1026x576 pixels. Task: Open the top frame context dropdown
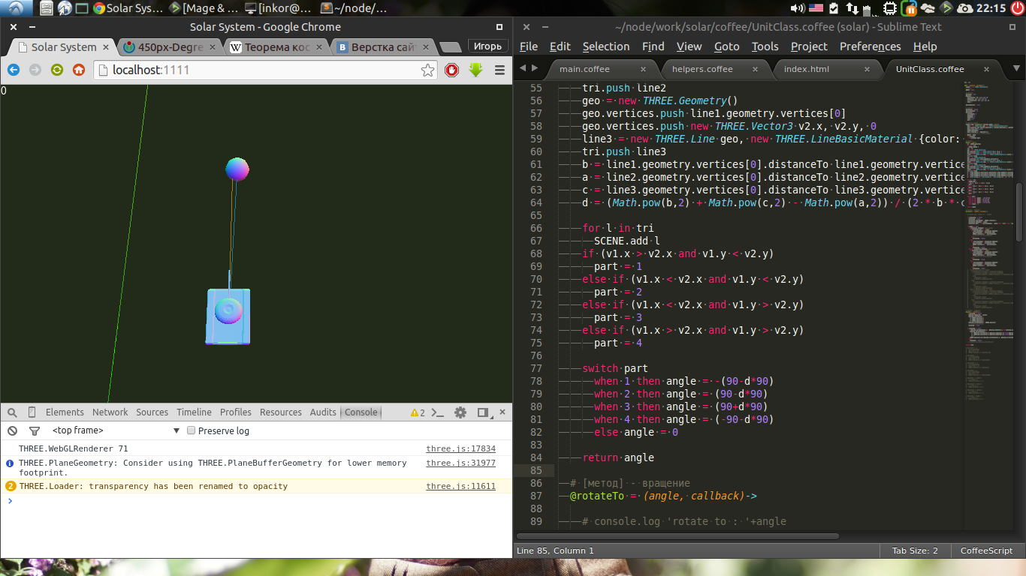(116, 430)
